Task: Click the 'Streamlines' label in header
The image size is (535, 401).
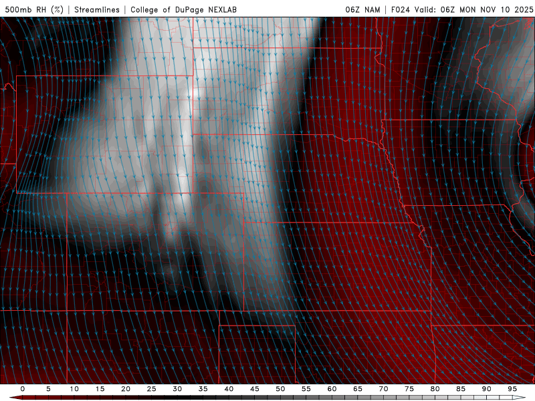Action: tap(97, 10)
